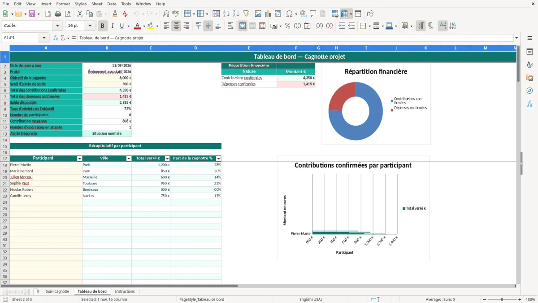Image resolution: width=538 pixels, height=303 pixels.
Task: Open the Format menu
Action: pos(63,4)
